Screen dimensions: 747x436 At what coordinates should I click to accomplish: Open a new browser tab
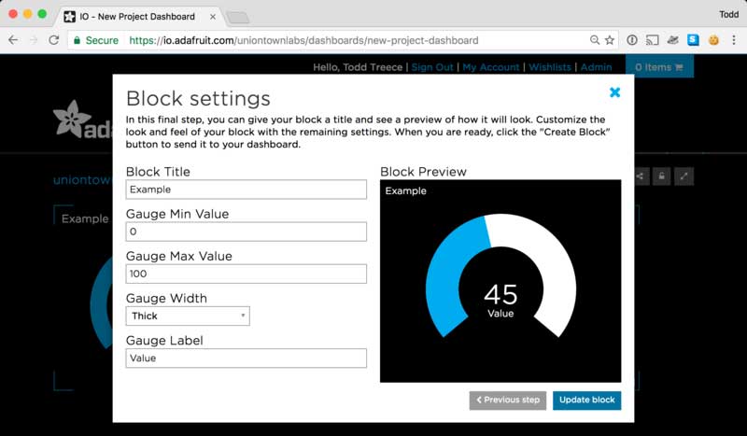tap(237, 17)
